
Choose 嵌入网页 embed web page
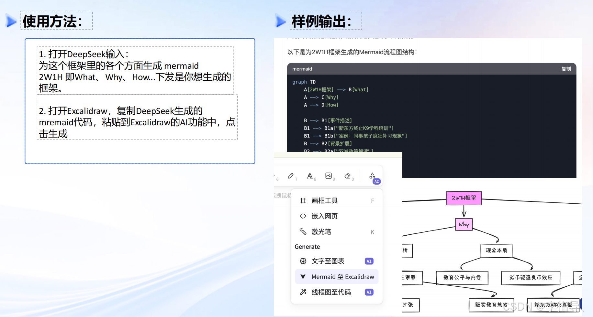point(337,216)
